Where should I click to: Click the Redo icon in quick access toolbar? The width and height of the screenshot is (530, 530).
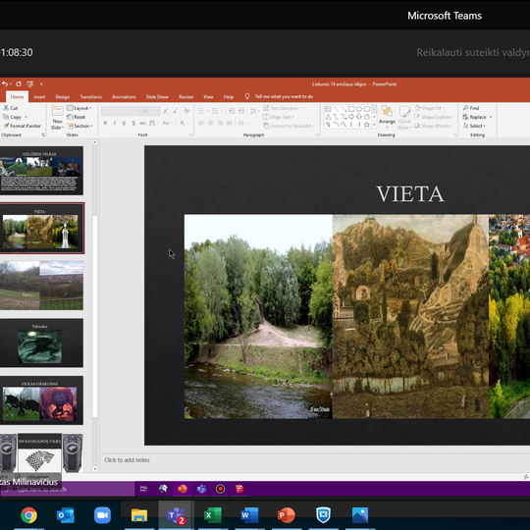coord(19,83)
